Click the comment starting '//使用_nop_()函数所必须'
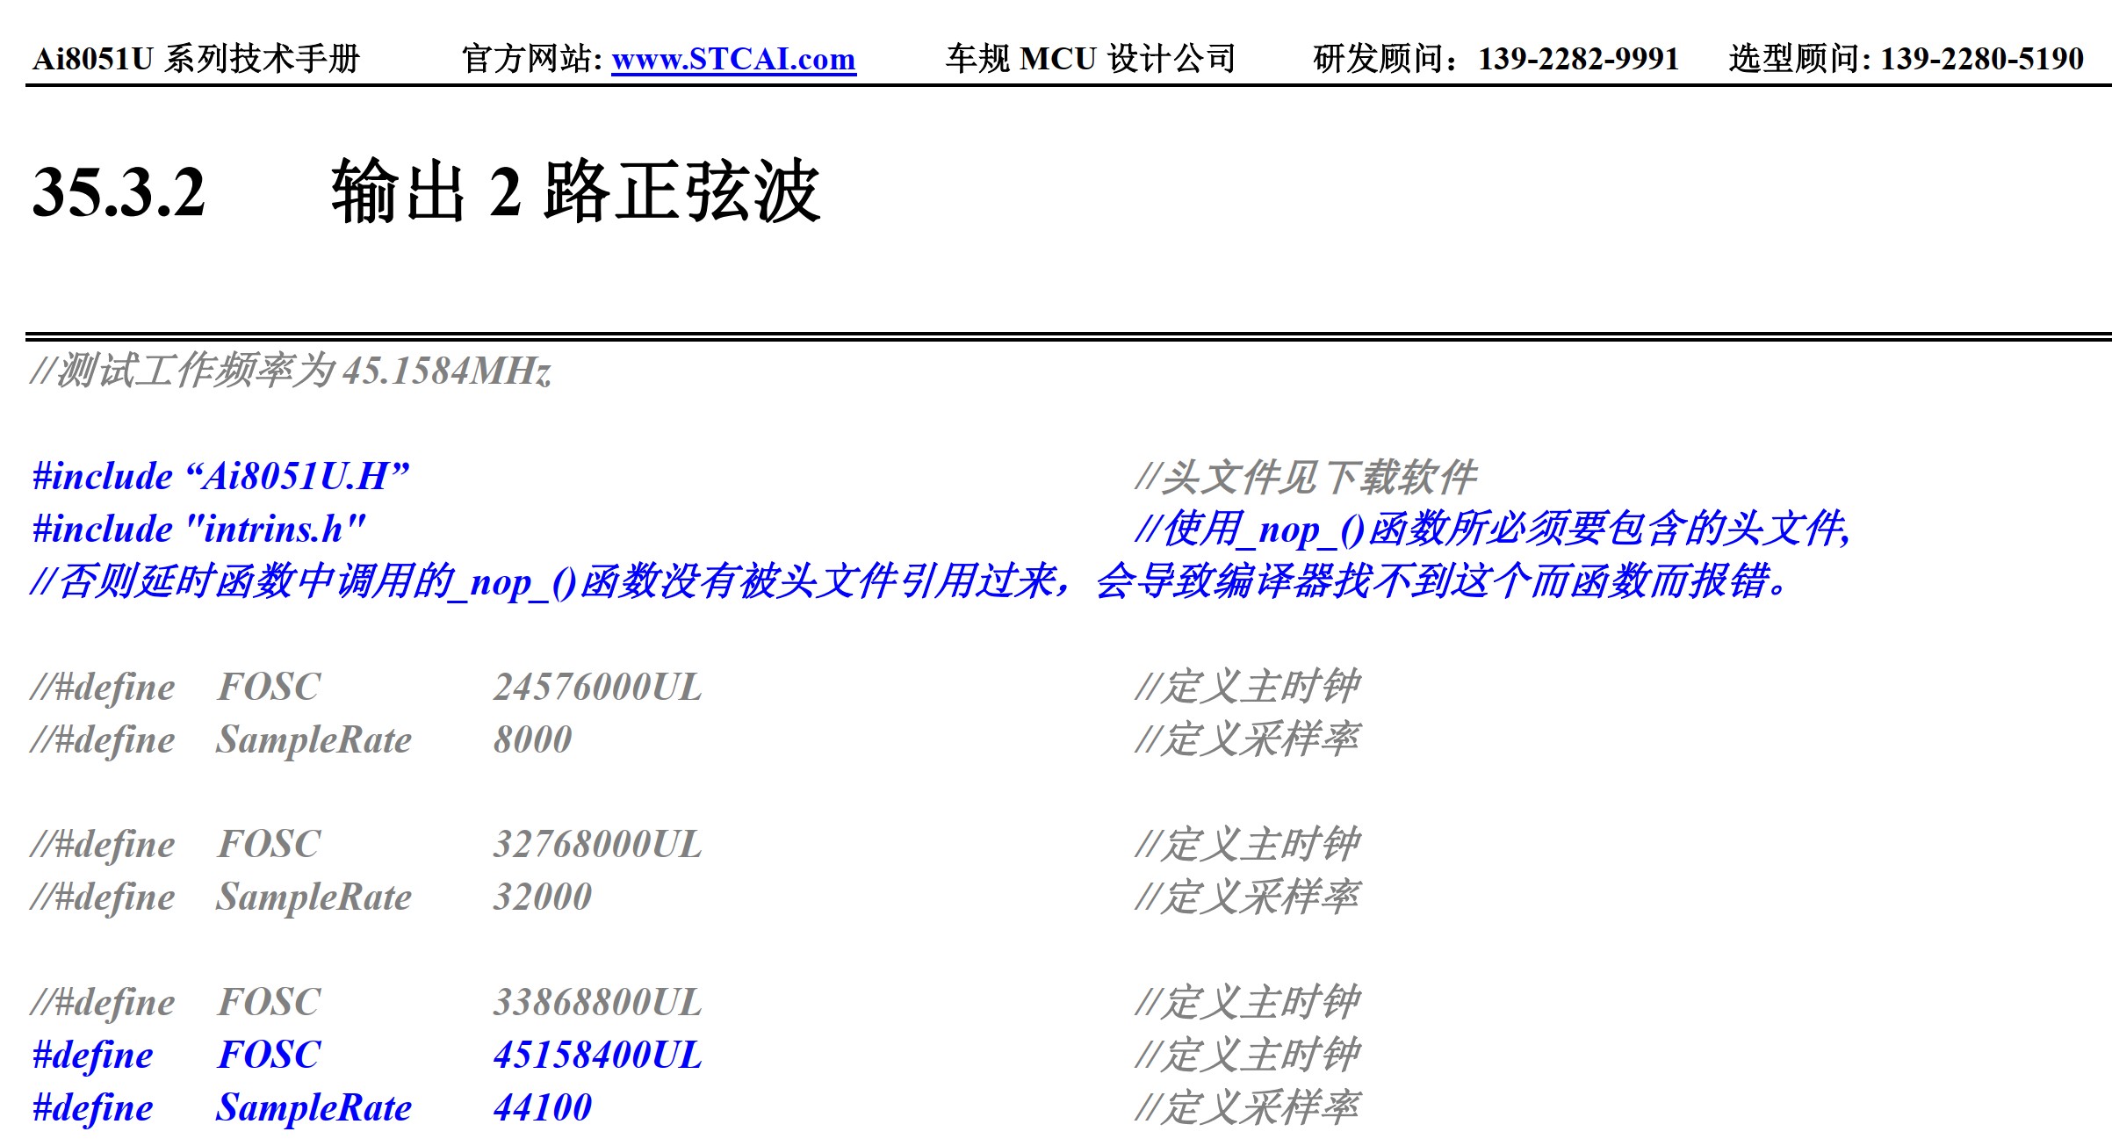 point(1493,529)
